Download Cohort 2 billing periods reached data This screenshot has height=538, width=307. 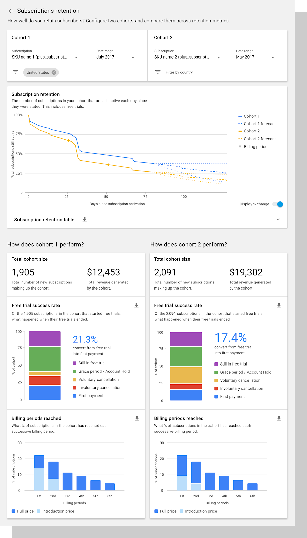pos(279,419)
